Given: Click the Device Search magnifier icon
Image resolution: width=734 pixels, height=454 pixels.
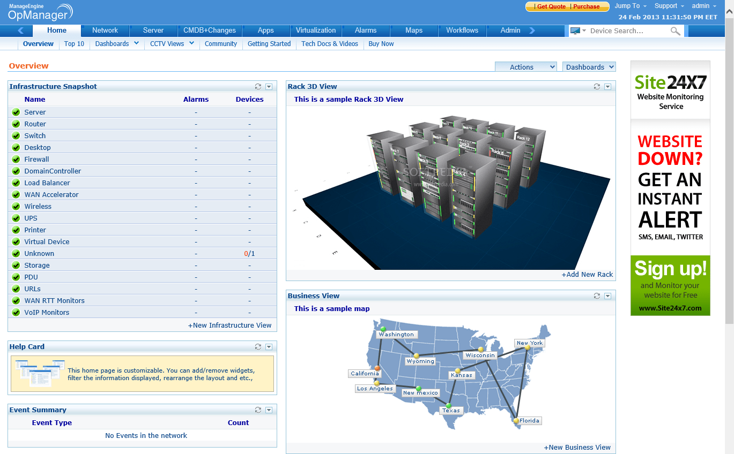Looking at the screenshot, I should click(x=675, y=31).
